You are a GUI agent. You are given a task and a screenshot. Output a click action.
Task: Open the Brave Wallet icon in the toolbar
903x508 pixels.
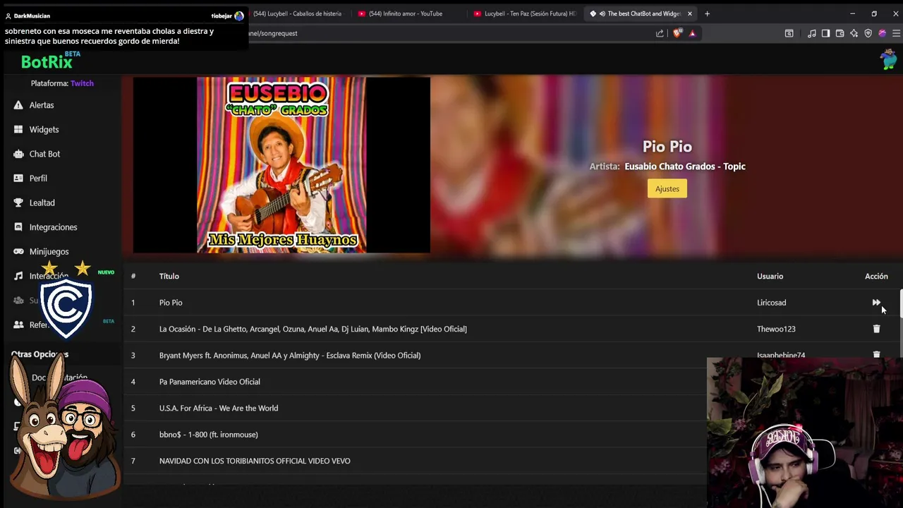click(x=840, y=33)
